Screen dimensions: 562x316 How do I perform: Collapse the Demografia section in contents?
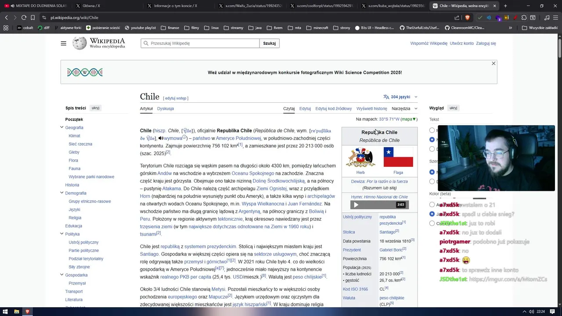(61, 193)
